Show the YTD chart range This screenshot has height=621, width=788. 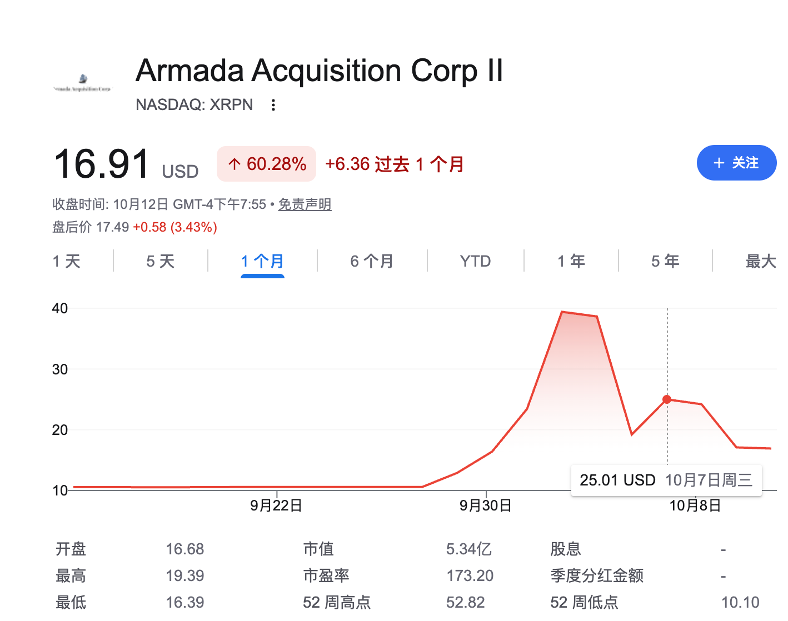tap(475, 261)
